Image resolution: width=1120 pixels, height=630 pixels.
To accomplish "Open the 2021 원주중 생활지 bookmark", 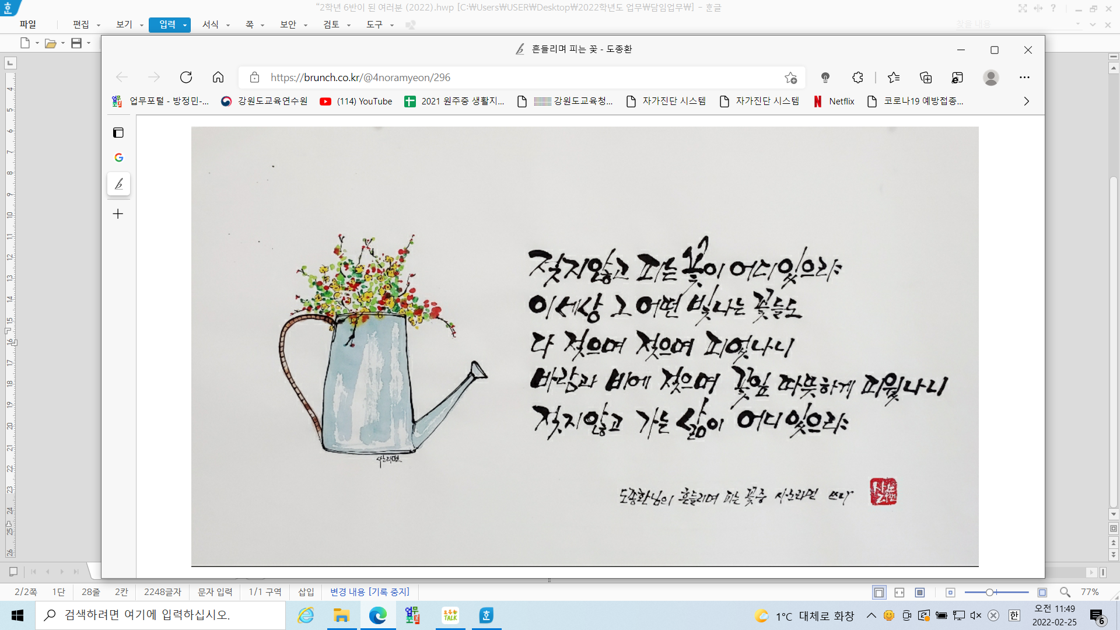I will [x=454, y=101].
